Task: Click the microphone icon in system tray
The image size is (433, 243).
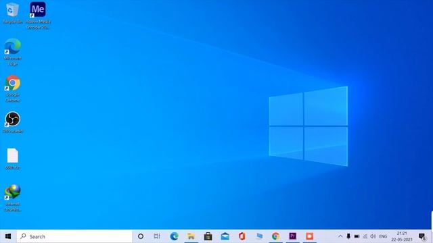Action: pos(348,236)
